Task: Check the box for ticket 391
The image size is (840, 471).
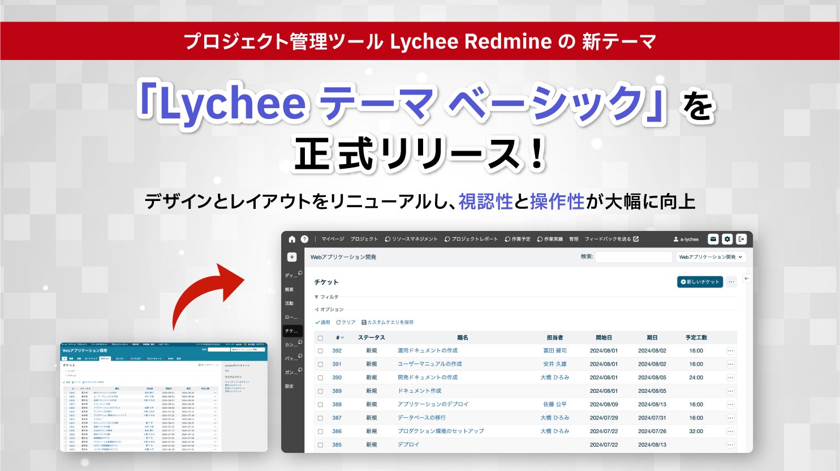Action: point(320,365)
